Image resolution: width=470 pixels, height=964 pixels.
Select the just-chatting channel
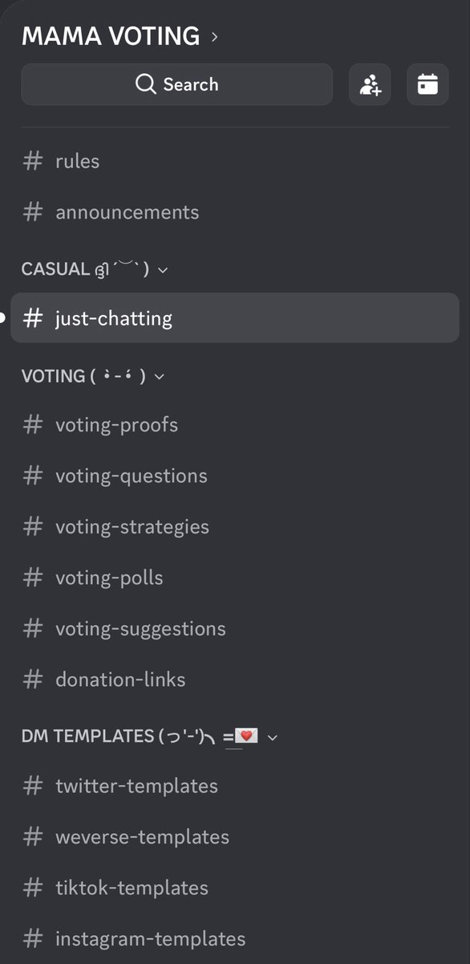coord(235,318)
